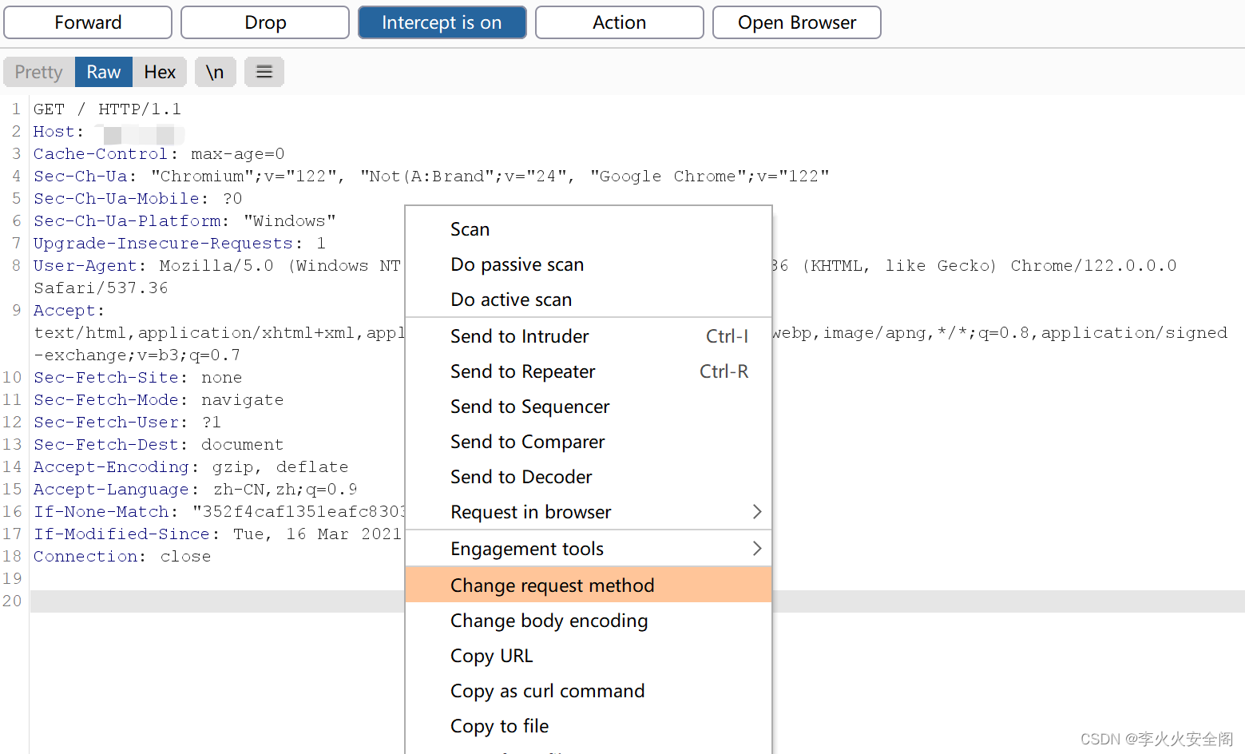Viewport: 1245px width, 754px height.
Task: Click the If-None-Match header name
Action: pyautogui.click(x=101, y=512)
